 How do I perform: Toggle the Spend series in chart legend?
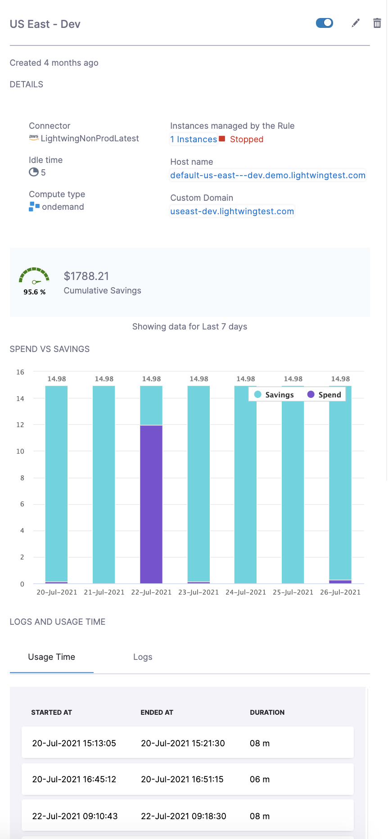click(x=325, y=395)
